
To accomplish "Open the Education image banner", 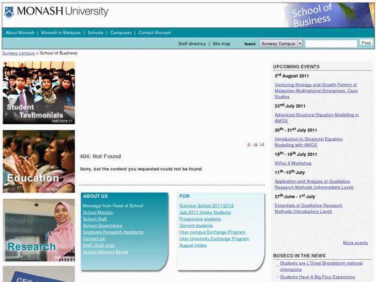I will click(39, 161).
